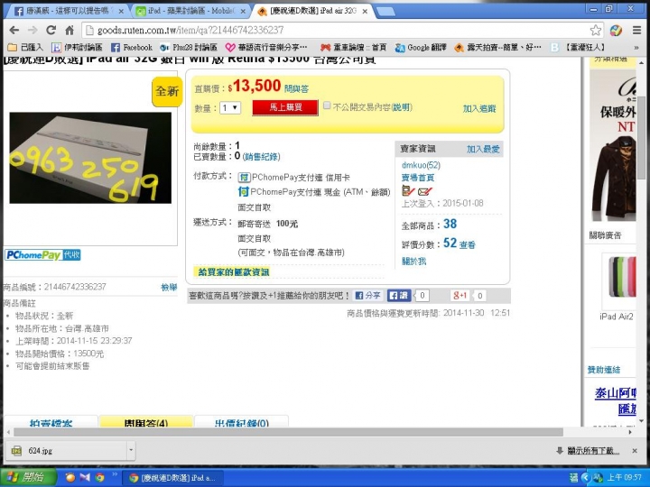Select the Chrome window in the taskbar

pyautogui.click(x=172, y=478)
